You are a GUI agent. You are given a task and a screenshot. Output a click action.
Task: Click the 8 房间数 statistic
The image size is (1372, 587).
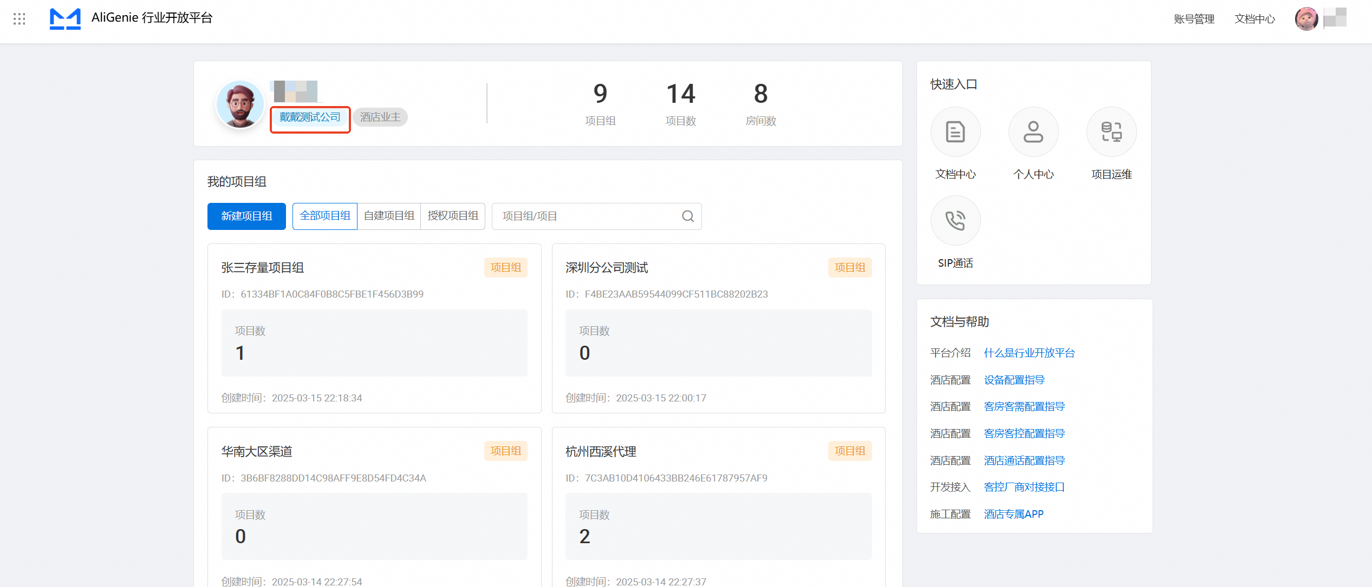(760, 104)
